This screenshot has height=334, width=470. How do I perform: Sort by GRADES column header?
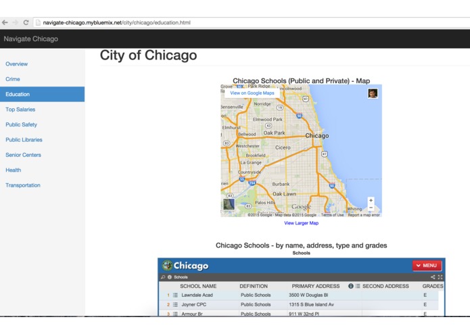coord(433,286)
